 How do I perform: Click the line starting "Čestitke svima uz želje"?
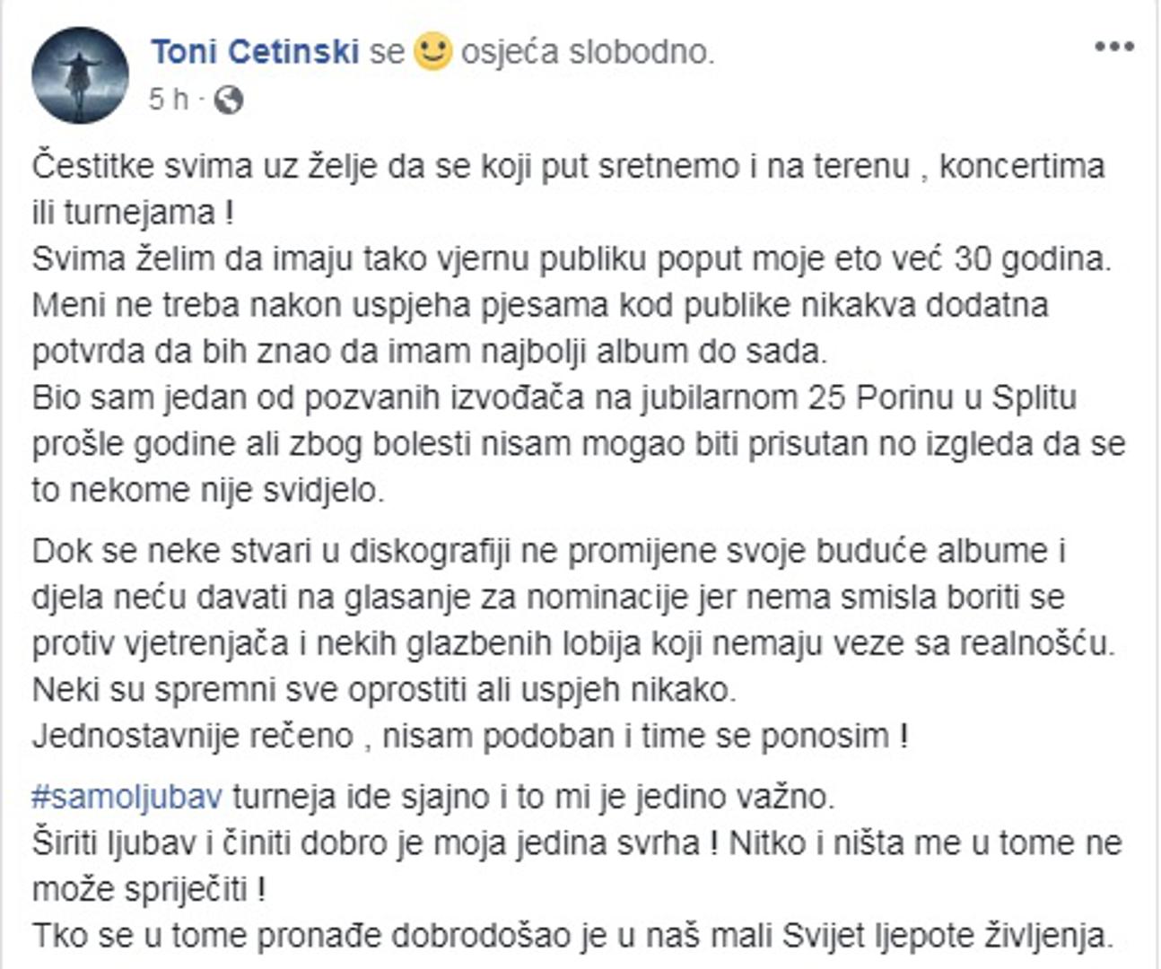[x=568, y=167]
